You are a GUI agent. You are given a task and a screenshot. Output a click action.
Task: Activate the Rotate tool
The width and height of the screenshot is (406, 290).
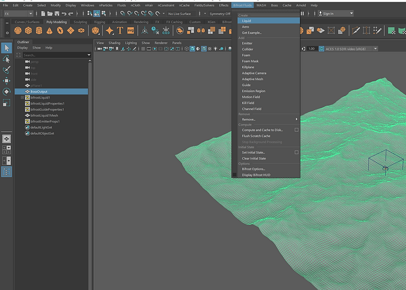point(7,91)
